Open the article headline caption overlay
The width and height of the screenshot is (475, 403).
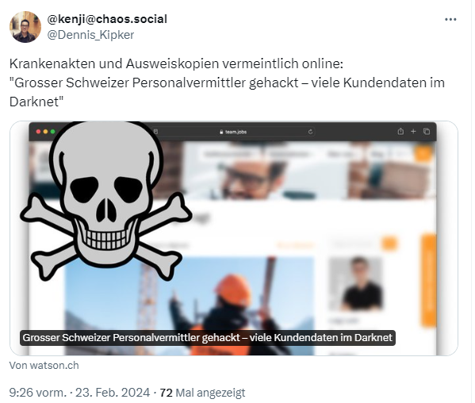coord(208,337)
